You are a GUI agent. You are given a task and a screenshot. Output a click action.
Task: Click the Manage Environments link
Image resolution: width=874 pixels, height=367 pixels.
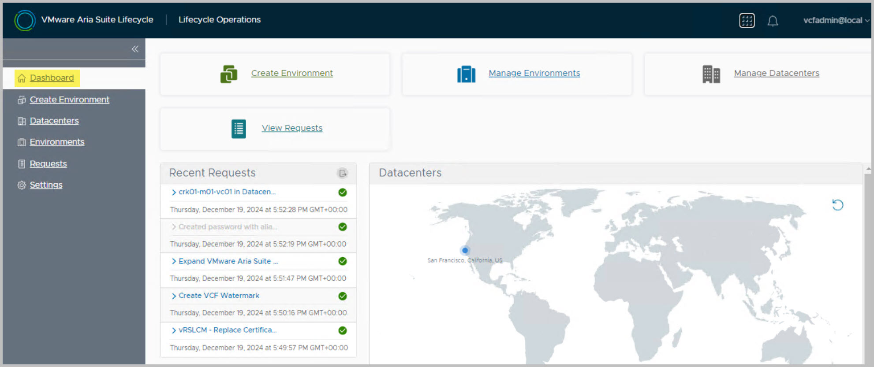click(x=534, y=73)
